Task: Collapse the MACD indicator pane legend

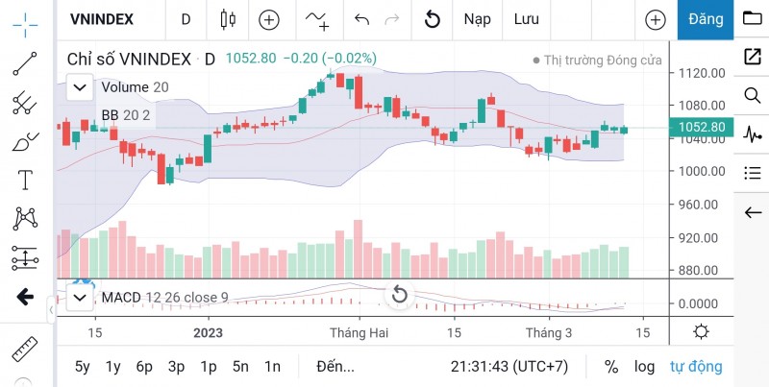Action: coord(80,298)
